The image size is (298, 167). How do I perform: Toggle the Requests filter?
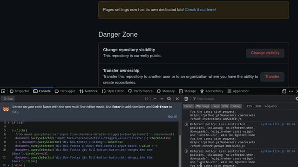click(x=271, y=106)
